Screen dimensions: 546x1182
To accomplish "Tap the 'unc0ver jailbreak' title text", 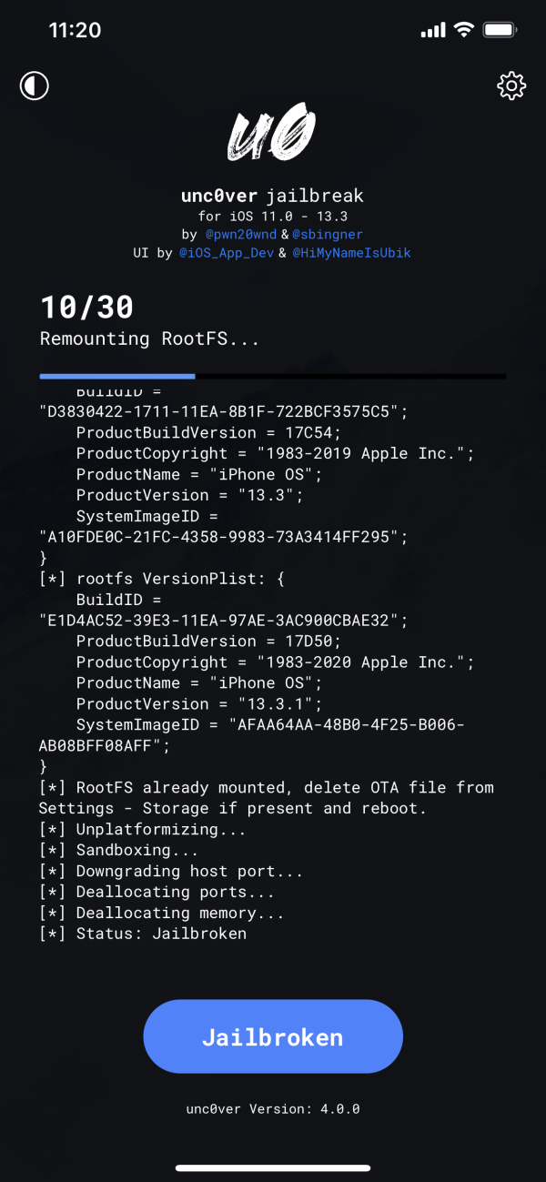I will coord(272,196).
